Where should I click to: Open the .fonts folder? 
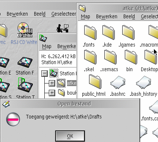(90, 32)
